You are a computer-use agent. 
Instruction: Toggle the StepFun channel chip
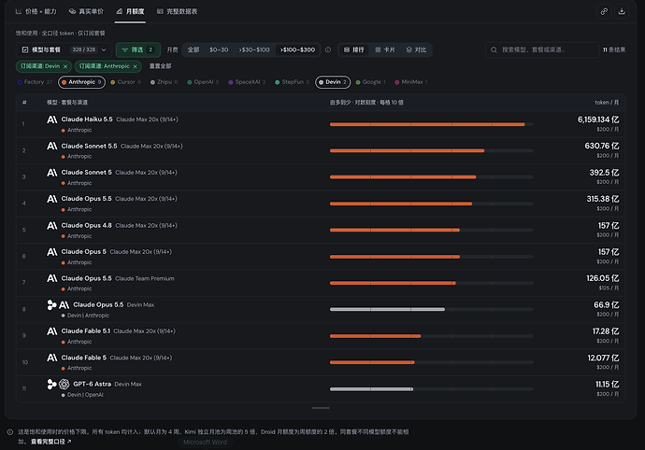pyautogui.click(x=292, y=82)
